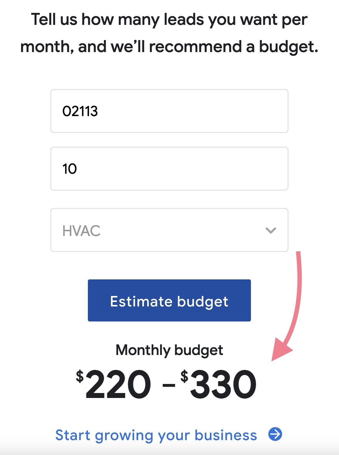This screenshot has width=339, height=455.
Task: Click the dropdown chevron next to HVAC
Action: pyautogui.click(x=271, y=230)
